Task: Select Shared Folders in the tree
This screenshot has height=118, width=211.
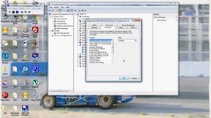Action: point(62,24)
